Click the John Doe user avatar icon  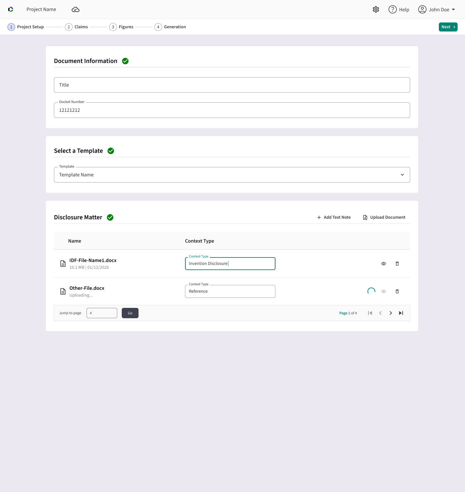point(422,9)
